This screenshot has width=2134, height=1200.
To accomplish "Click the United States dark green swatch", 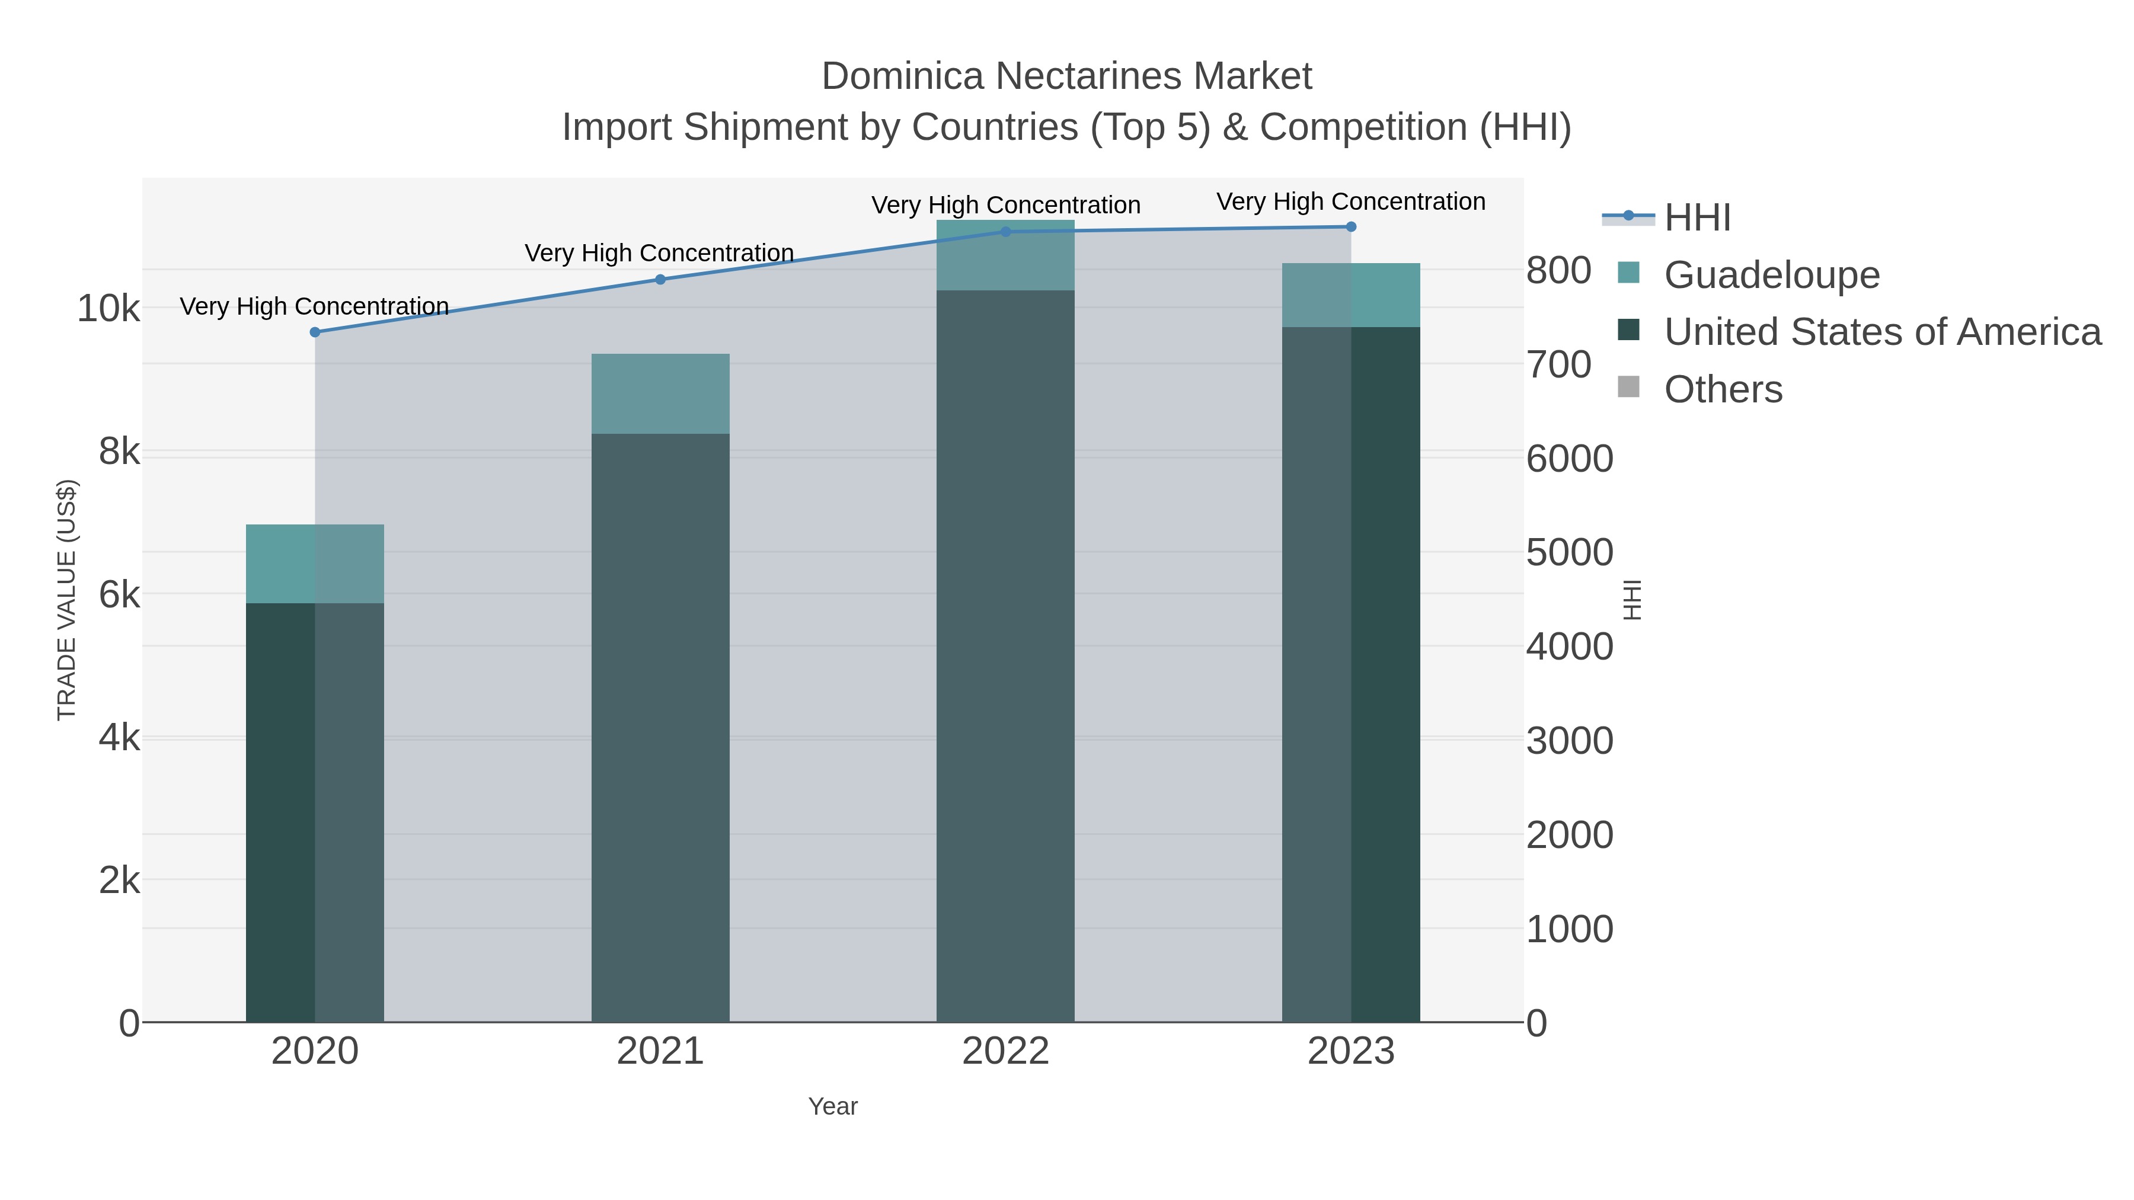I will 1629,329.
